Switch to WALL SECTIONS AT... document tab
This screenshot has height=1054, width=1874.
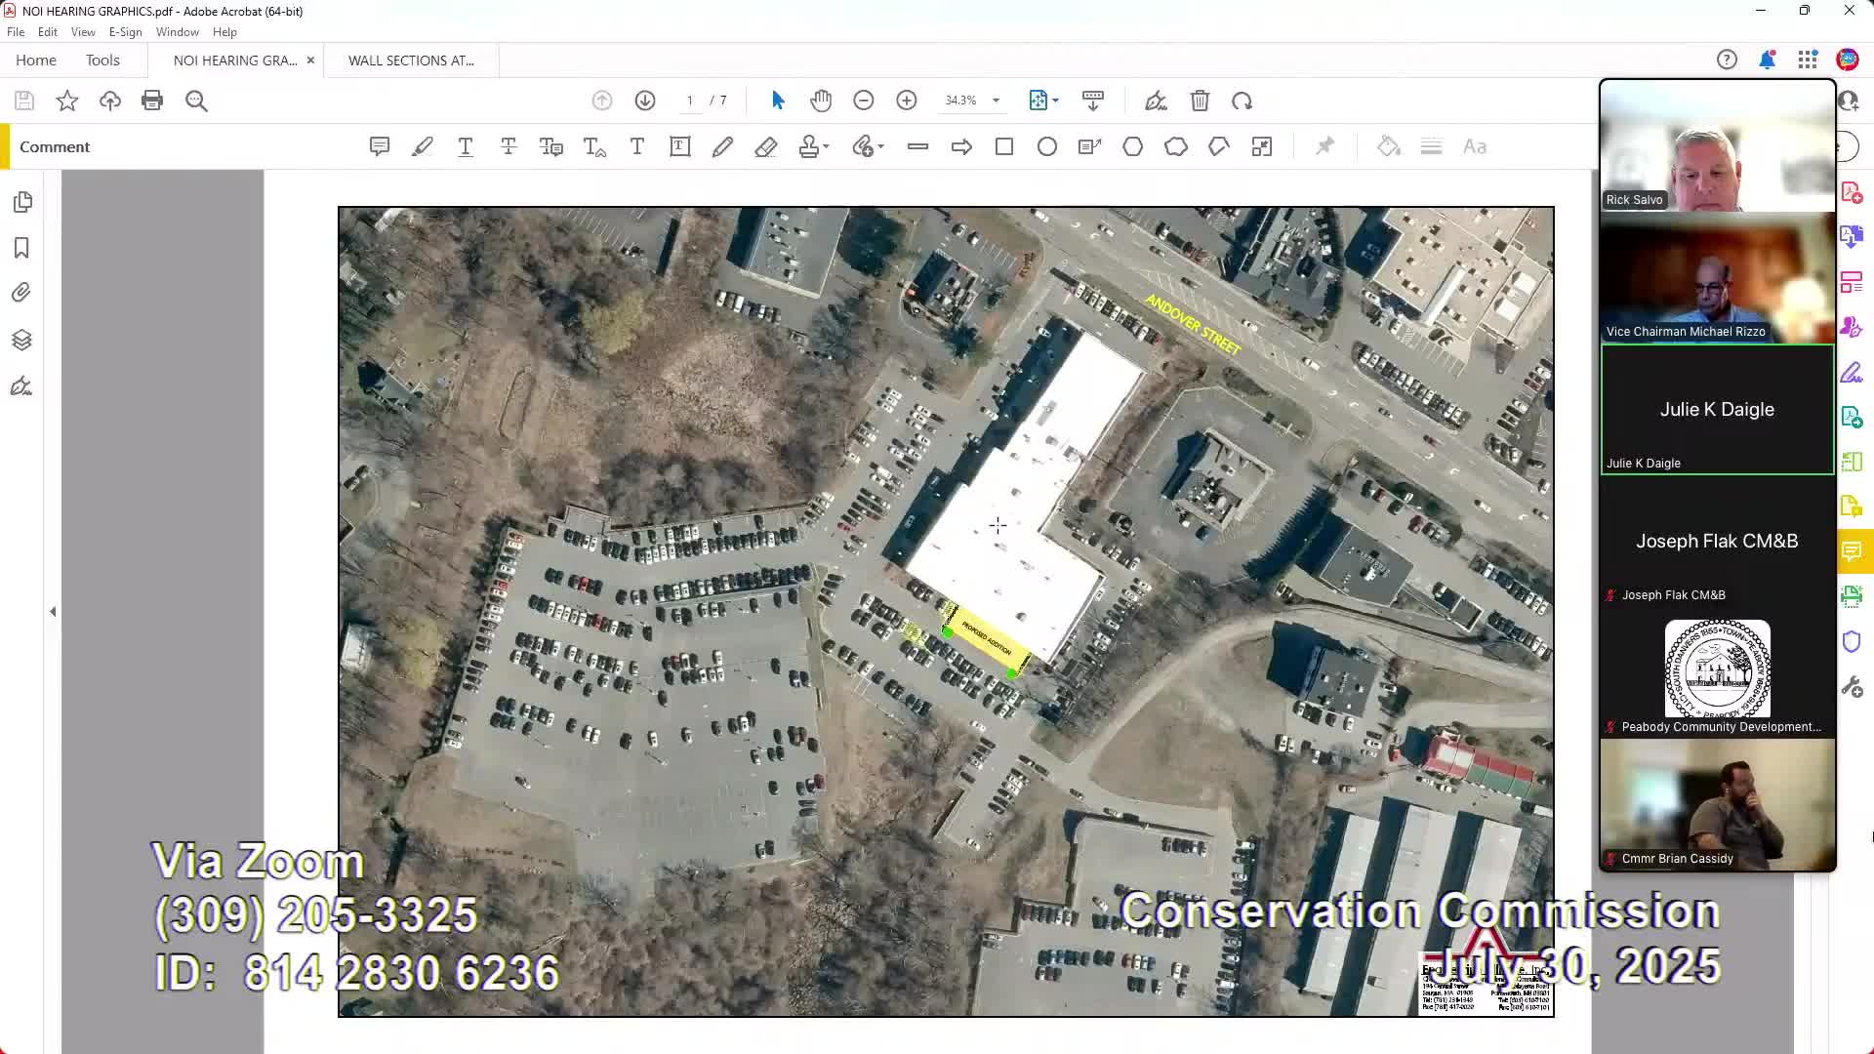coord(411,61)
